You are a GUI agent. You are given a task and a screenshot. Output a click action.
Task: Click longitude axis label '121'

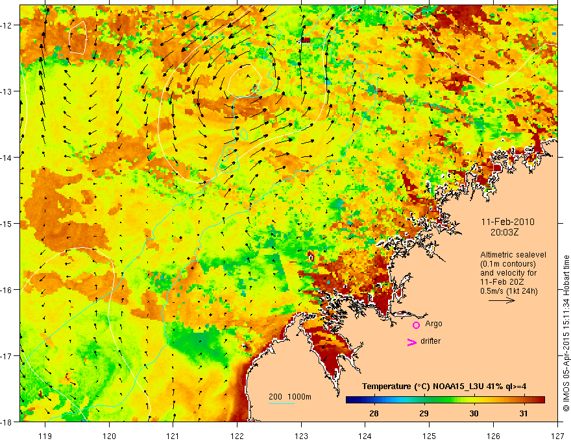[173, 436]
